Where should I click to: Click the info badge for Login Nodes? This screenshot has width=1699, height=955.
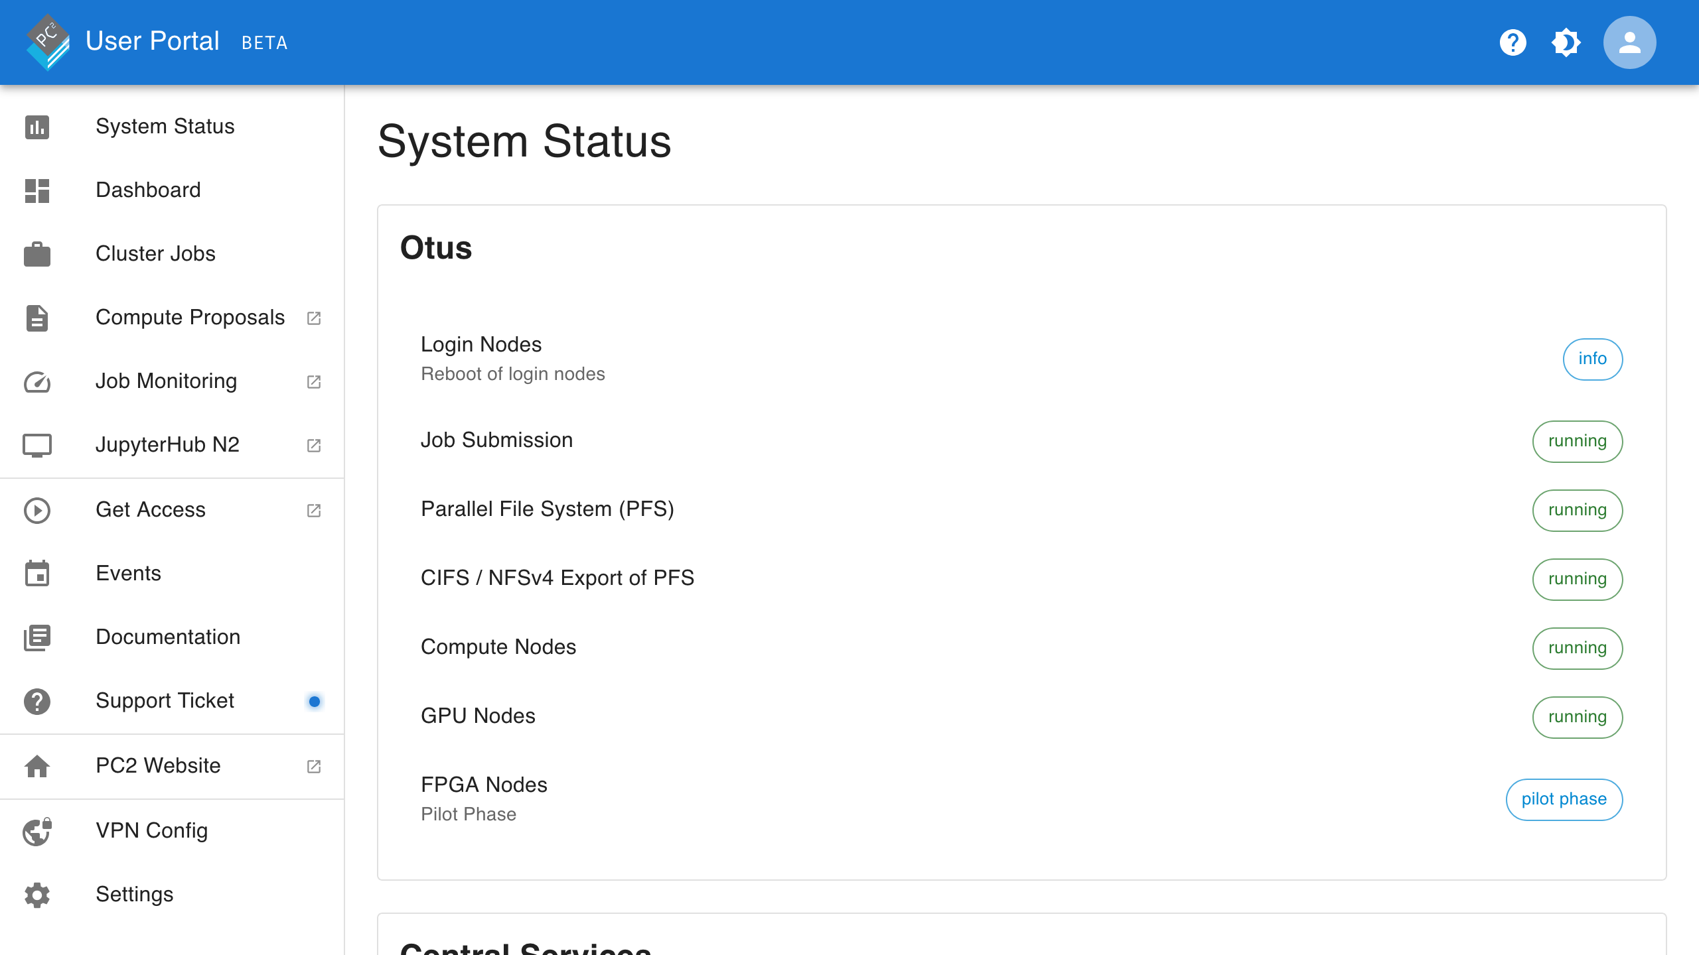pos(1592,359)
